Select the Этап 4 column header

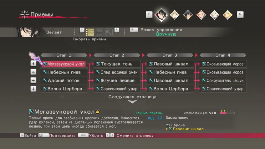tap(222, 55)
